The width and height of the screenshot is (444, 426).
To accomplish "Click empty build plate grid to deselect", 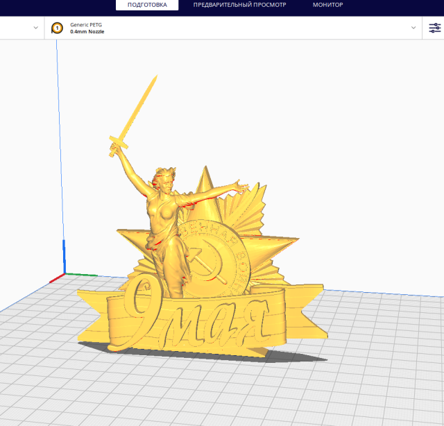I will coord(361,389).
